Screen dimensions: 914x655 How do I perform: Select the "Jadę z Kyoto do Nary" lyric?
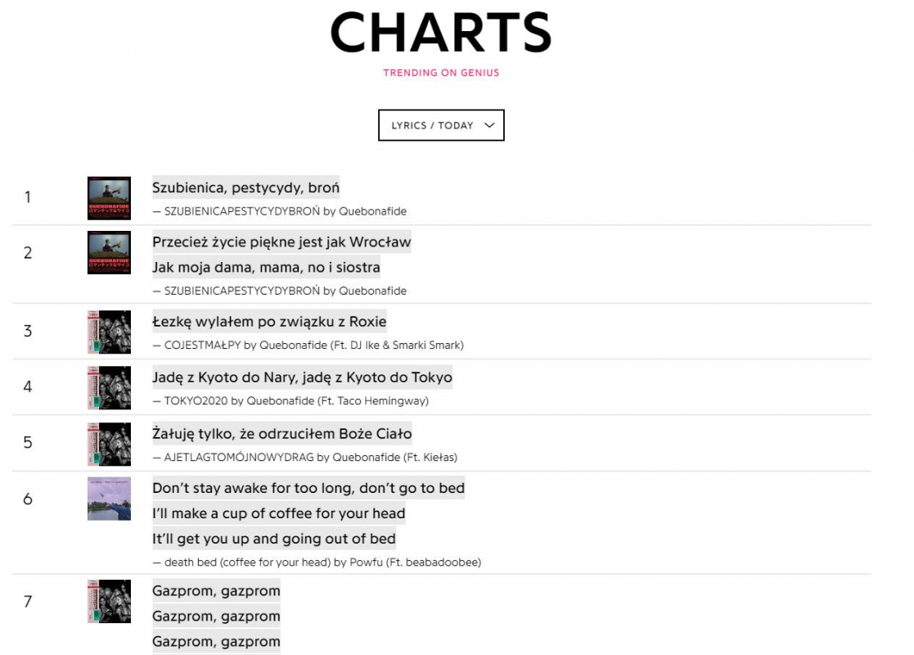[x=302, y=377]
